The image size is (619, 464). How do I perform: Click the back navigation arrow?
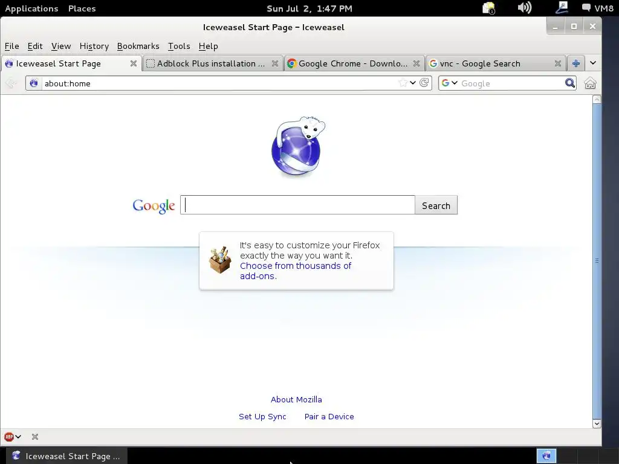click(11, 83)
